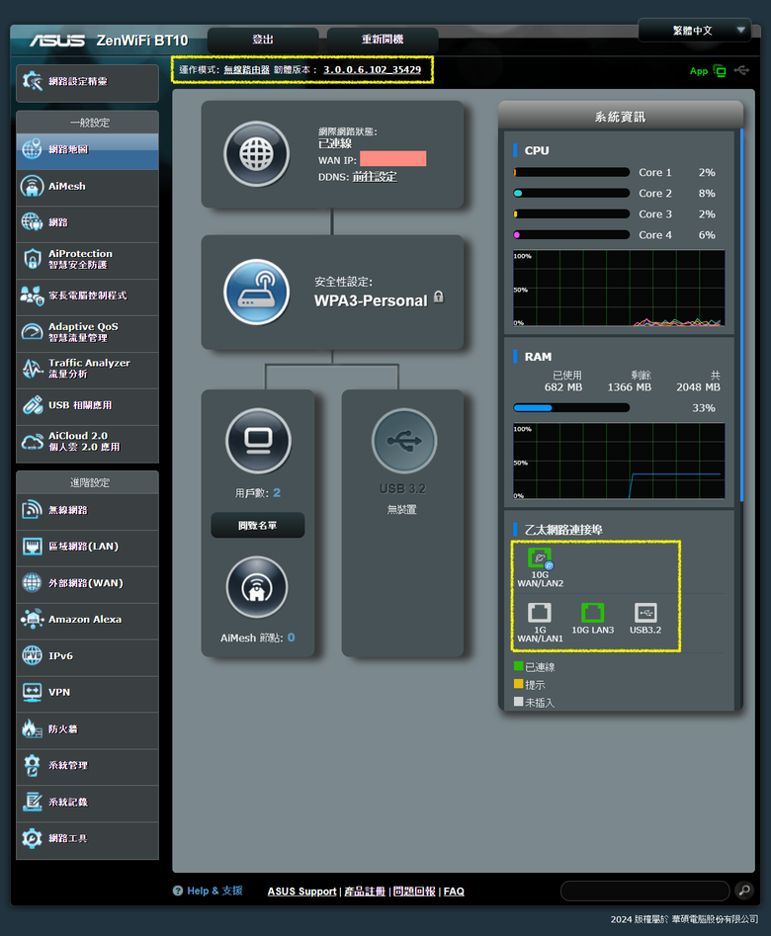The height and width of the screenshot is (936, 771).
Task: Click the wireless router security icon
Action: [257, 293]
